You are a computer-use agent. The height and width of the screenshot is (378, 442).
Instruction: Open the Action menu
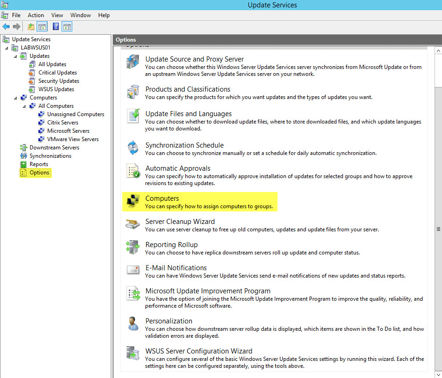point(36,15)
